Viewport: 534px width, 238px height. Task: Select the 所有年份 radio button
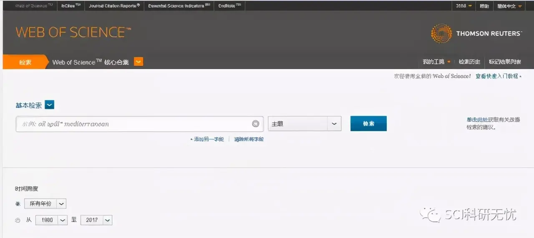point(18,204)
